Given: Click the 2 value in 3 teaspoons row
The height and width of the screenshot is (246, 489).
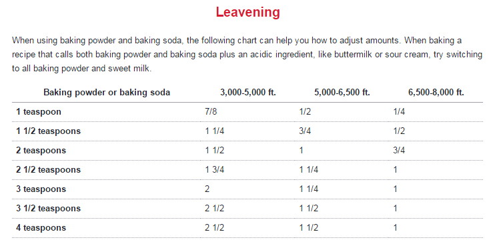Looking at the screenshot, I should (x=207, y=189).
